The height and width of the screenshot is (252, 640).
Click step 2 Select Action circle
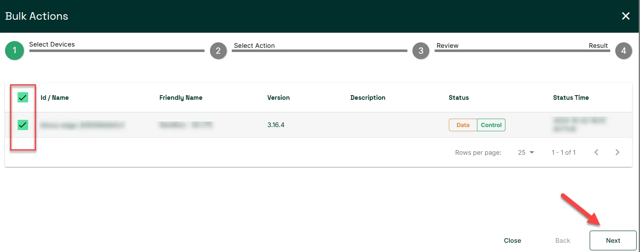point(218,51)
